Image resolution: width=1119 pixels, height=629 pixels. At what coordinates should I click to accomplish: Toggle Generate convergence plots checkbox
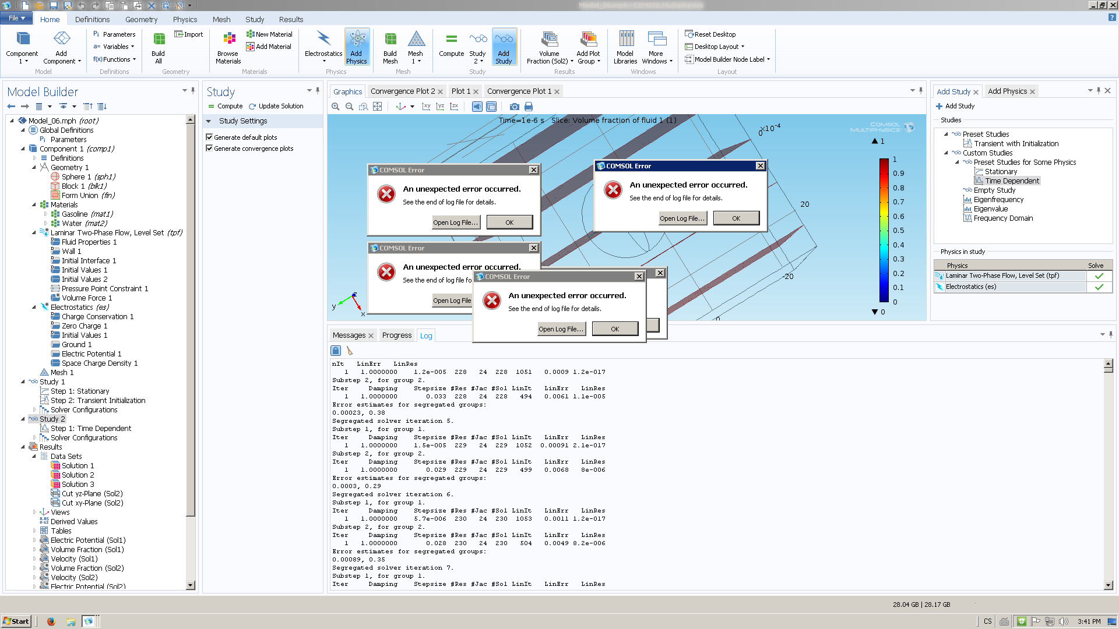click(209, 149)
